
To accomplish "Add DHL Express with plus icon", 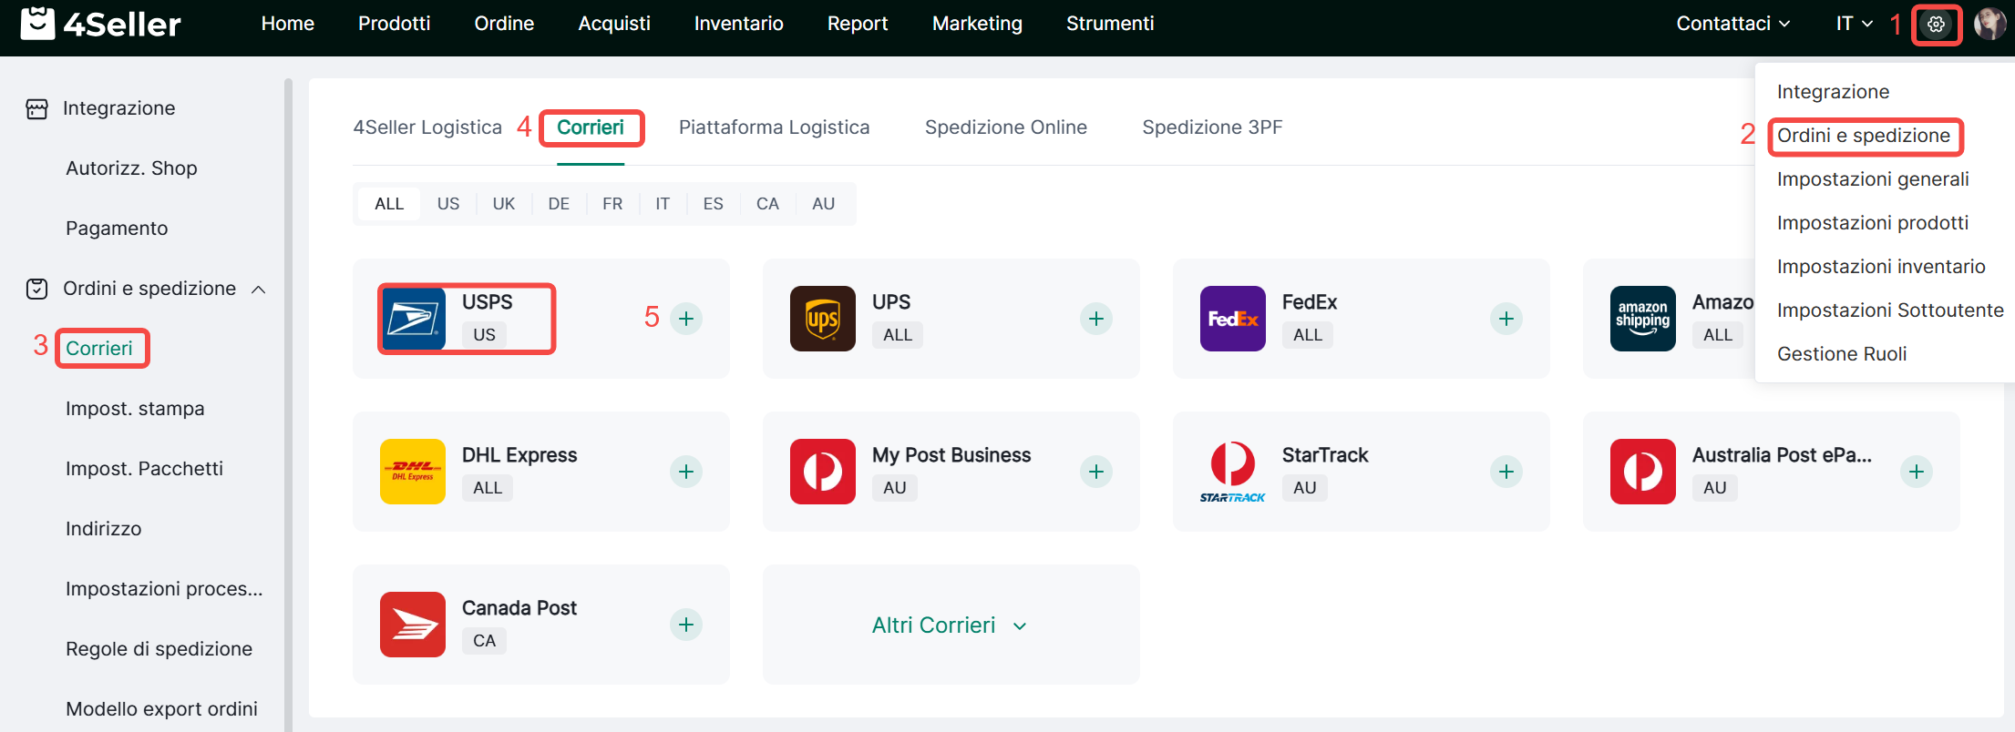I will [x=686, y=472].
